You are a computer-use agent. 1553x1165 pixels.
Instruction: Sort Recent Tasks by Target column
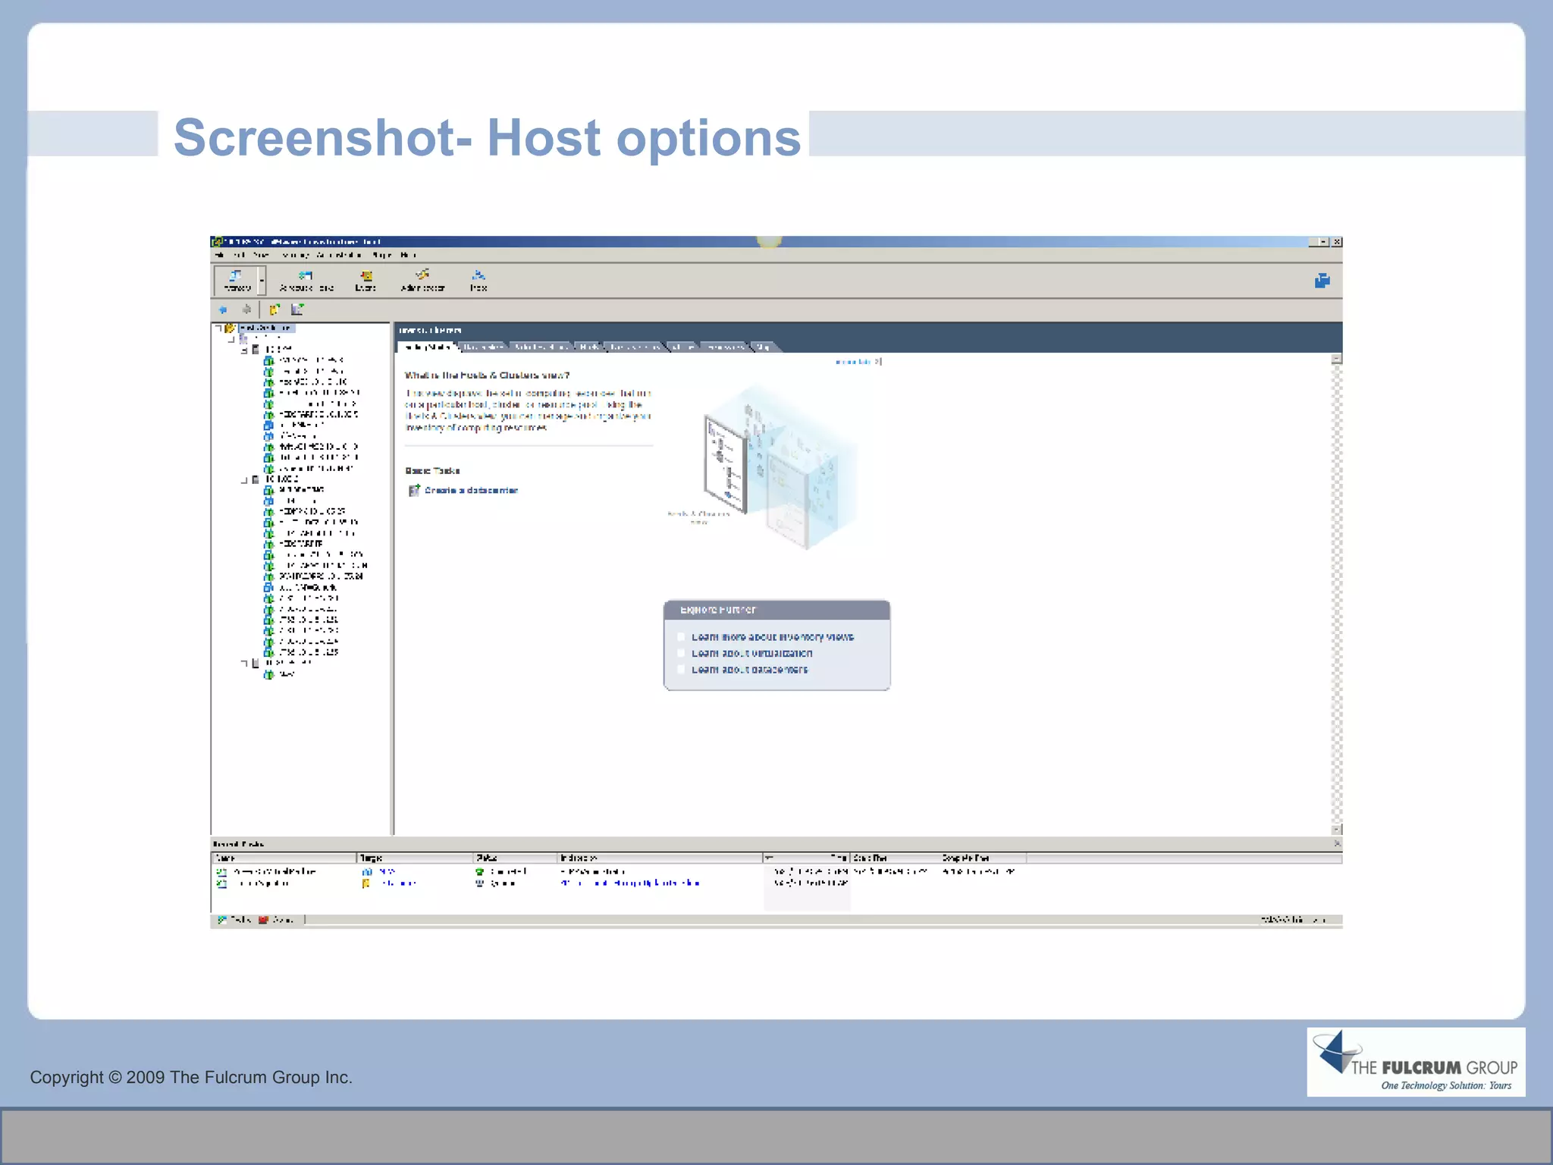tap(416, 858)
